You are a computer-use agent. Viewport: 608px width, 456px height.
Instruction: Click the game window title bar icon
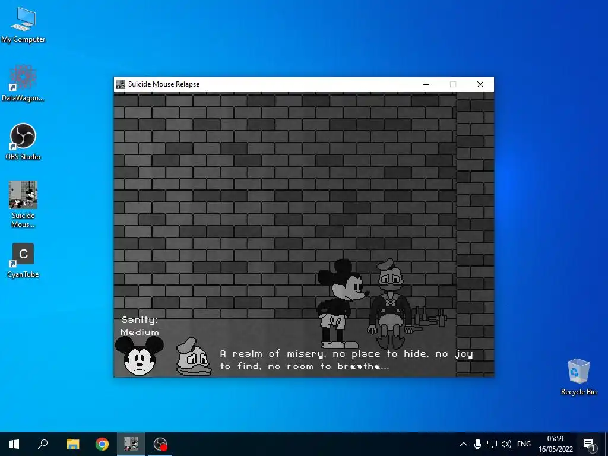pyautogui.click(x=121, y=84)
